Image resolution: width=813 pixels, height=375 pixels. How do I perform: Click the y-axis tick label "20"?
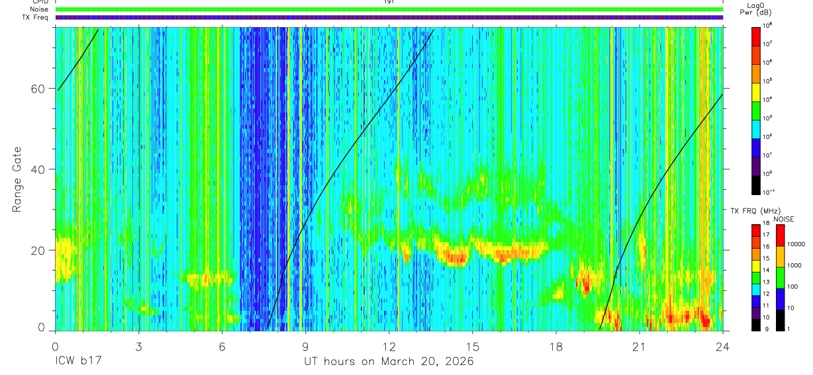click(x=38, y=250)
